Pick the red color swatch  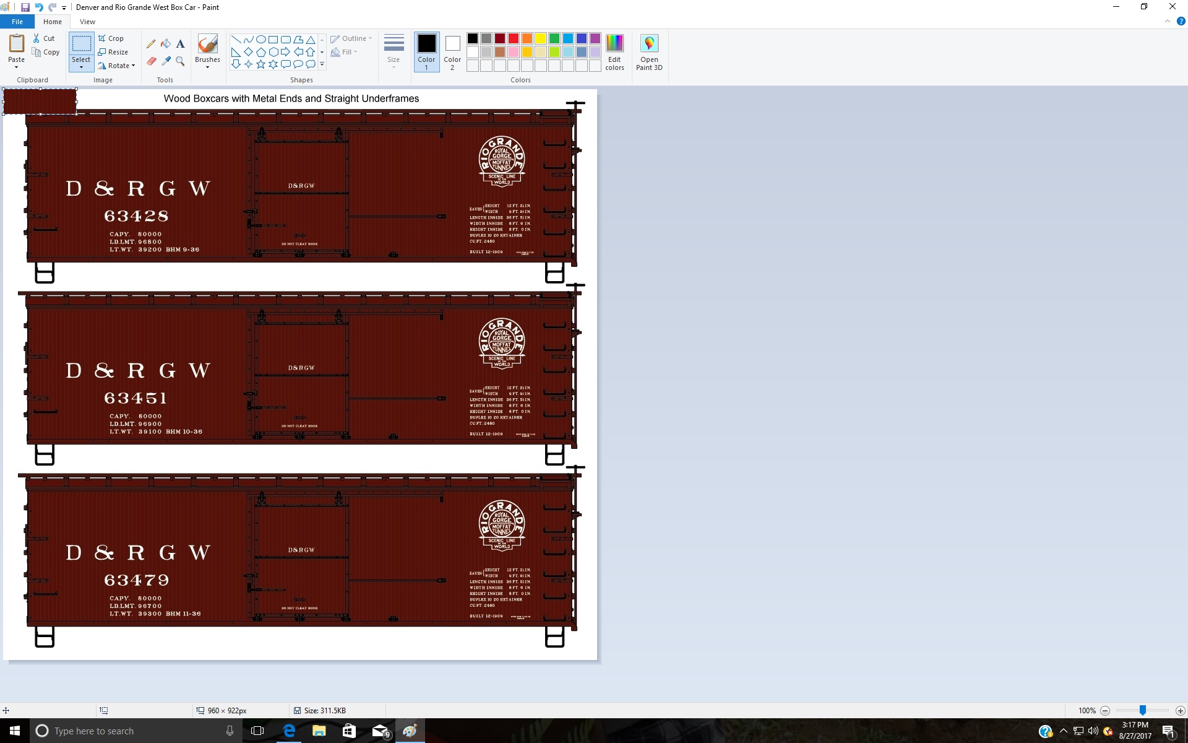click(x=514, y=38)
